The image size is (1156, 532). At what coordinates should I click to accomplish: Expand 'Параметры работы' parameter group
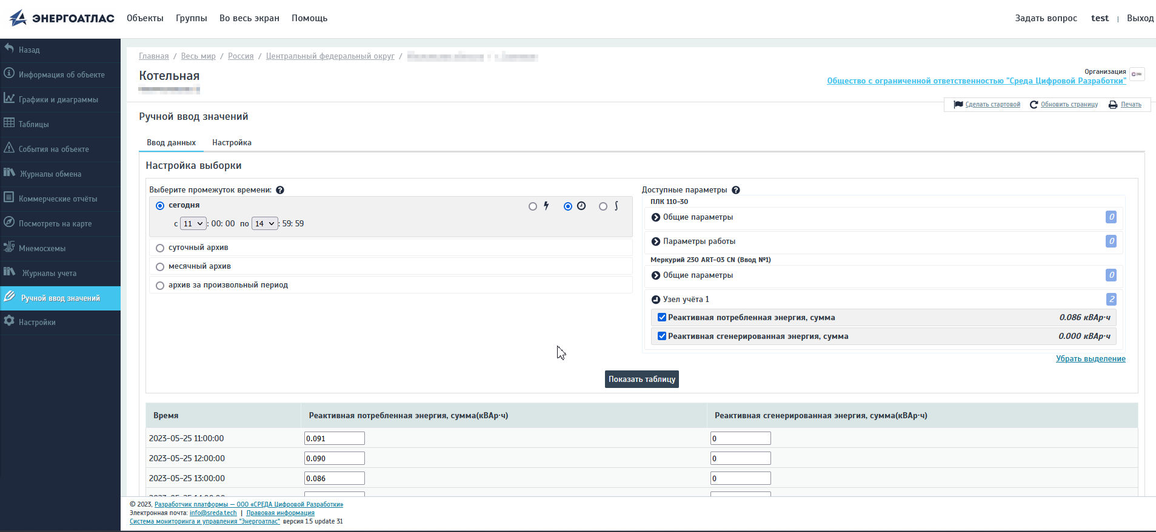pyautogui.click(x=656, y=241)
